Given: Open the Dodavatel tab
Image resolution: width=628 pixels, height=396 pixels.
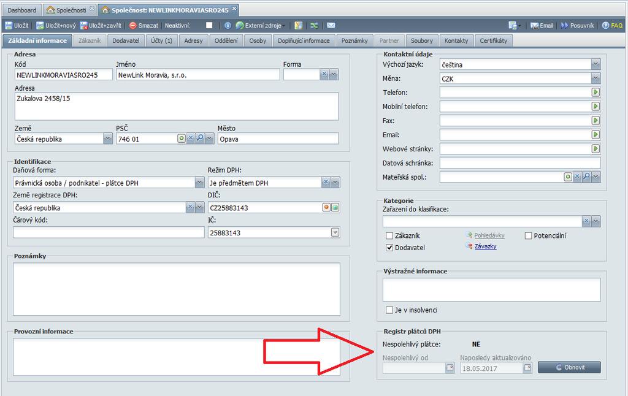Looking at the screenshot, I should pyautogui.click(x=126, y=40).
